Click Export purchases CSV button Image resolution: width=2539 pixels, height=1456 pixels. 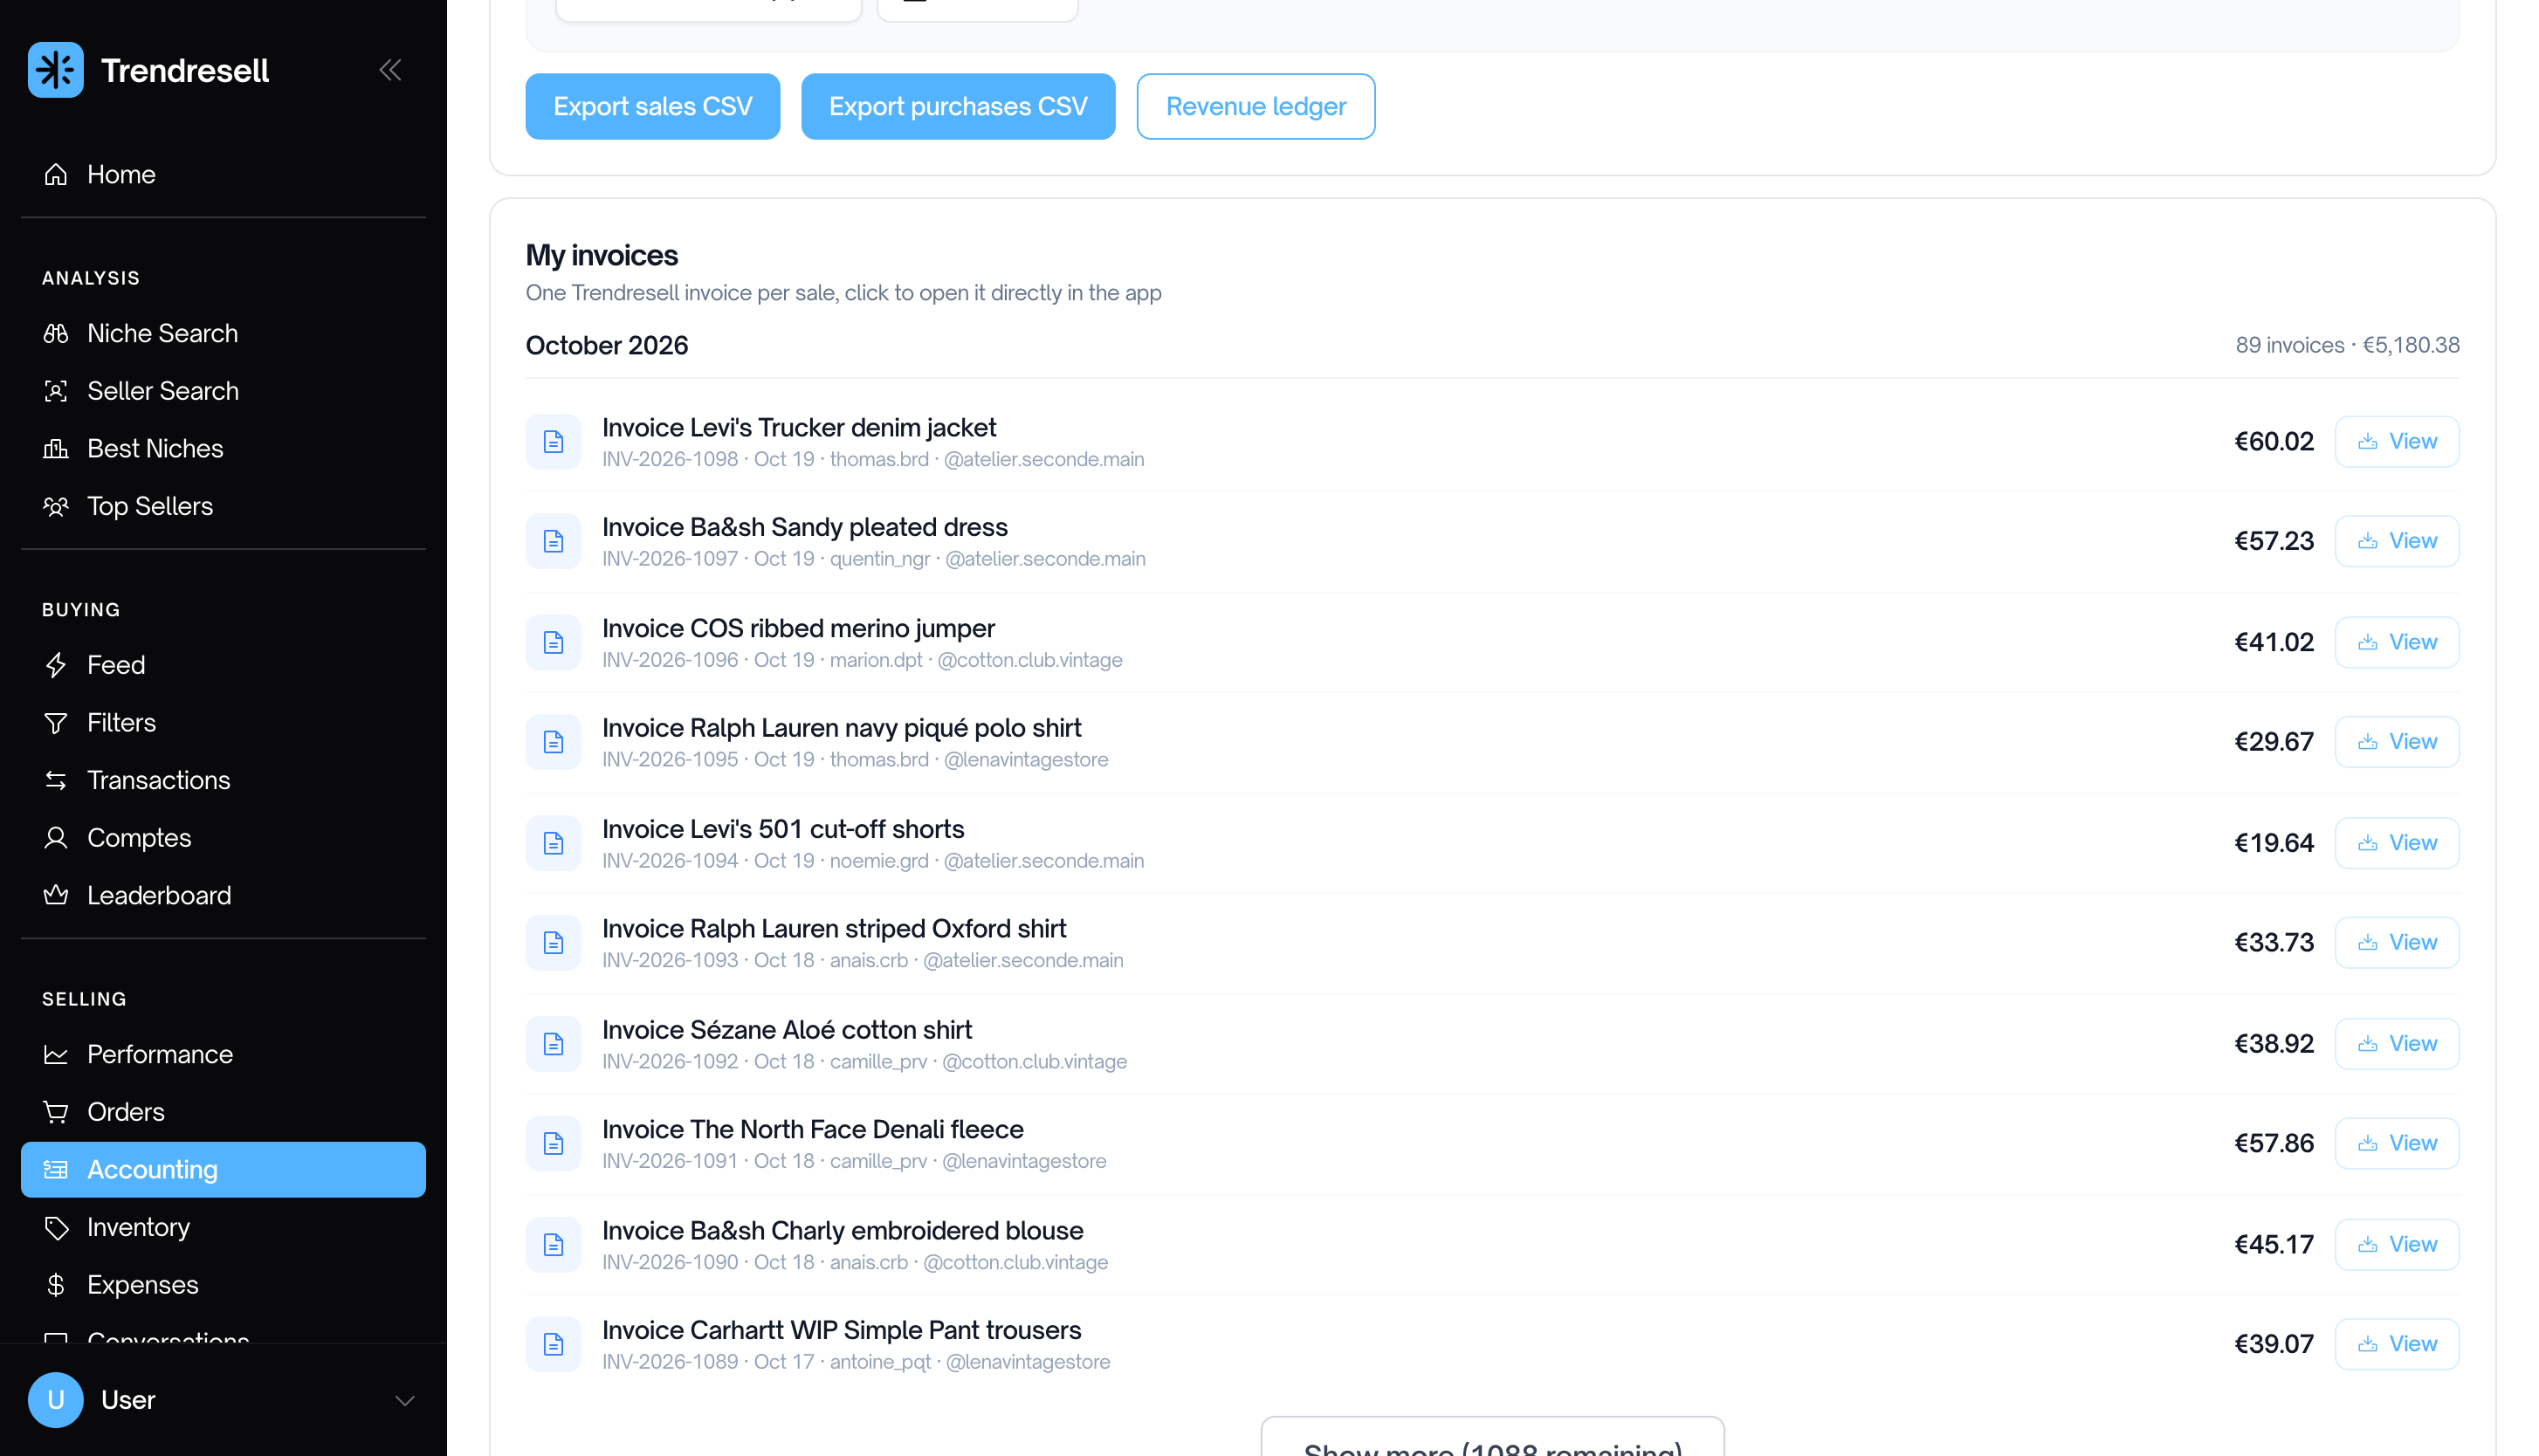coord(958,106)
